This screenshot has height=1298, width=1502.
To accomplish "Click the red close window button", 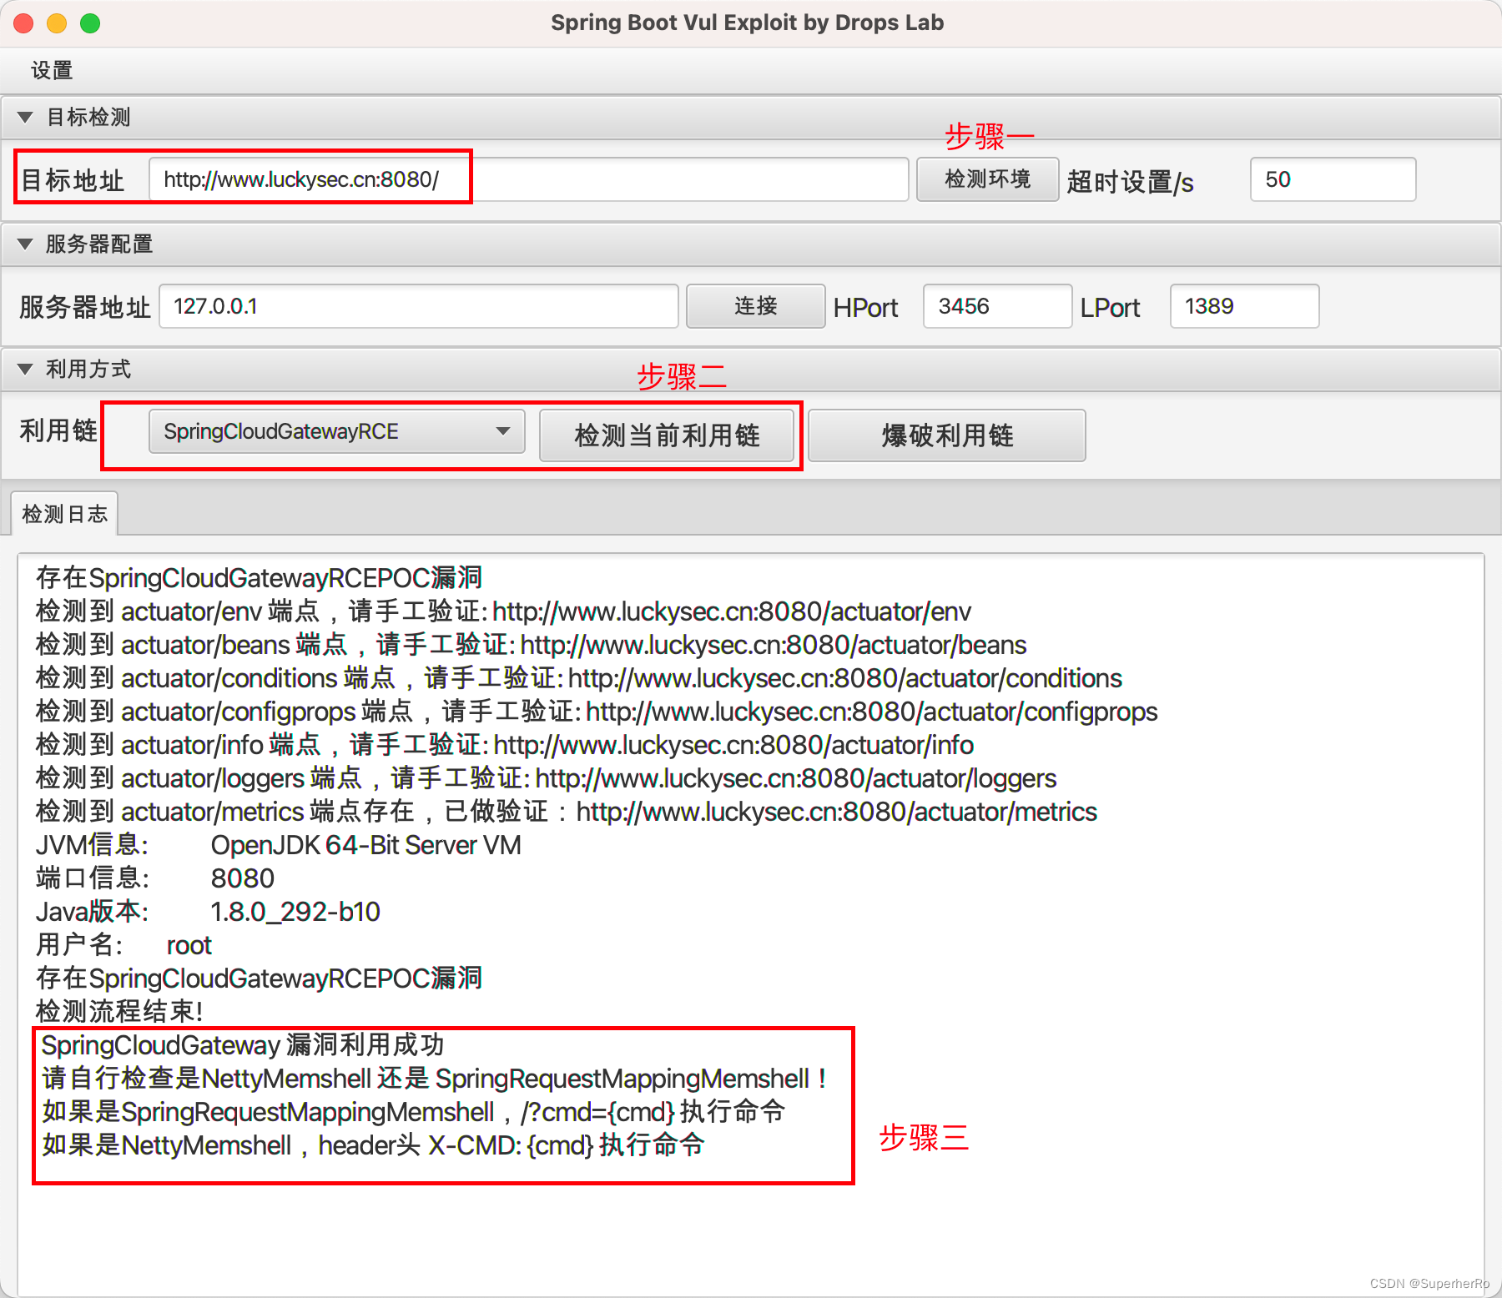I will [23, 23].
